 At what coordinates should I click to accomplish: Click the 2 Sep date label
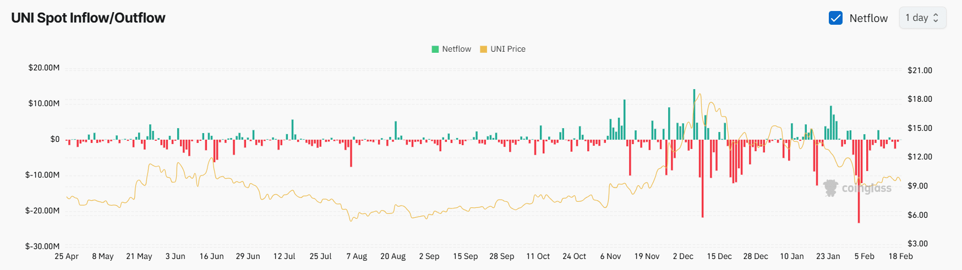[x=429, y=256]
